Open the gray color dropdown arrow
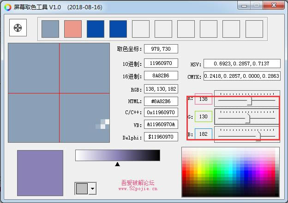Screen dimensions: 288x203 (93, 188)
